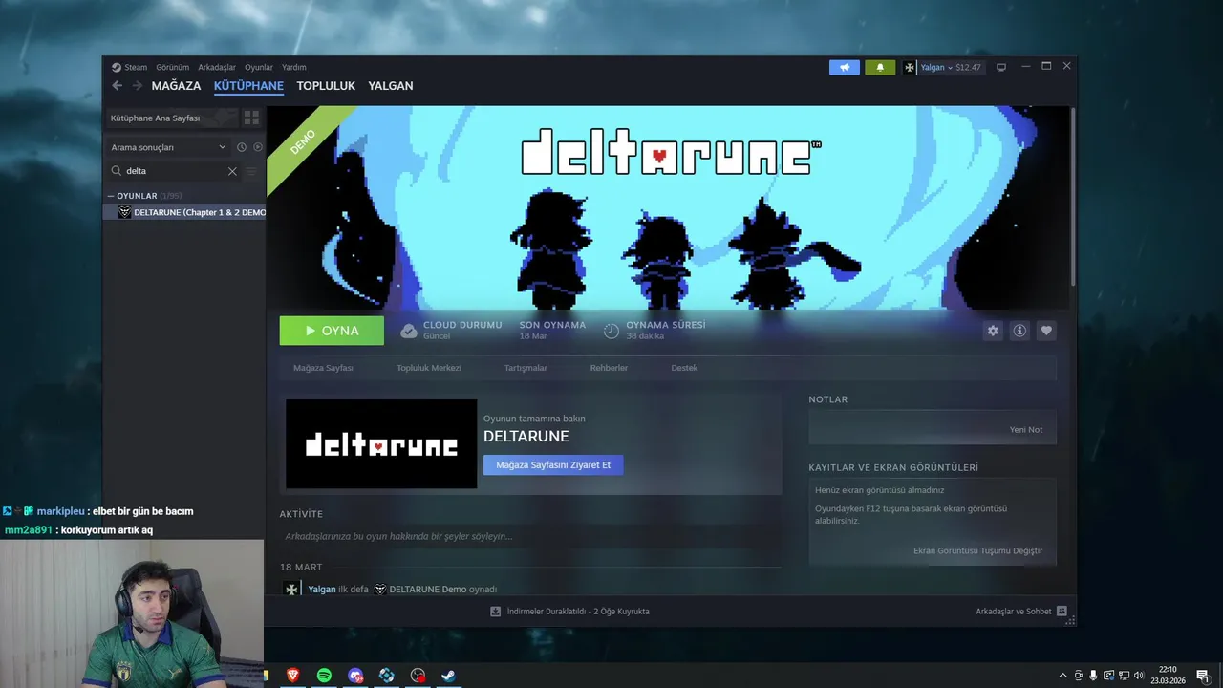Open Windows notification center icon

[x=1203, y=676]
